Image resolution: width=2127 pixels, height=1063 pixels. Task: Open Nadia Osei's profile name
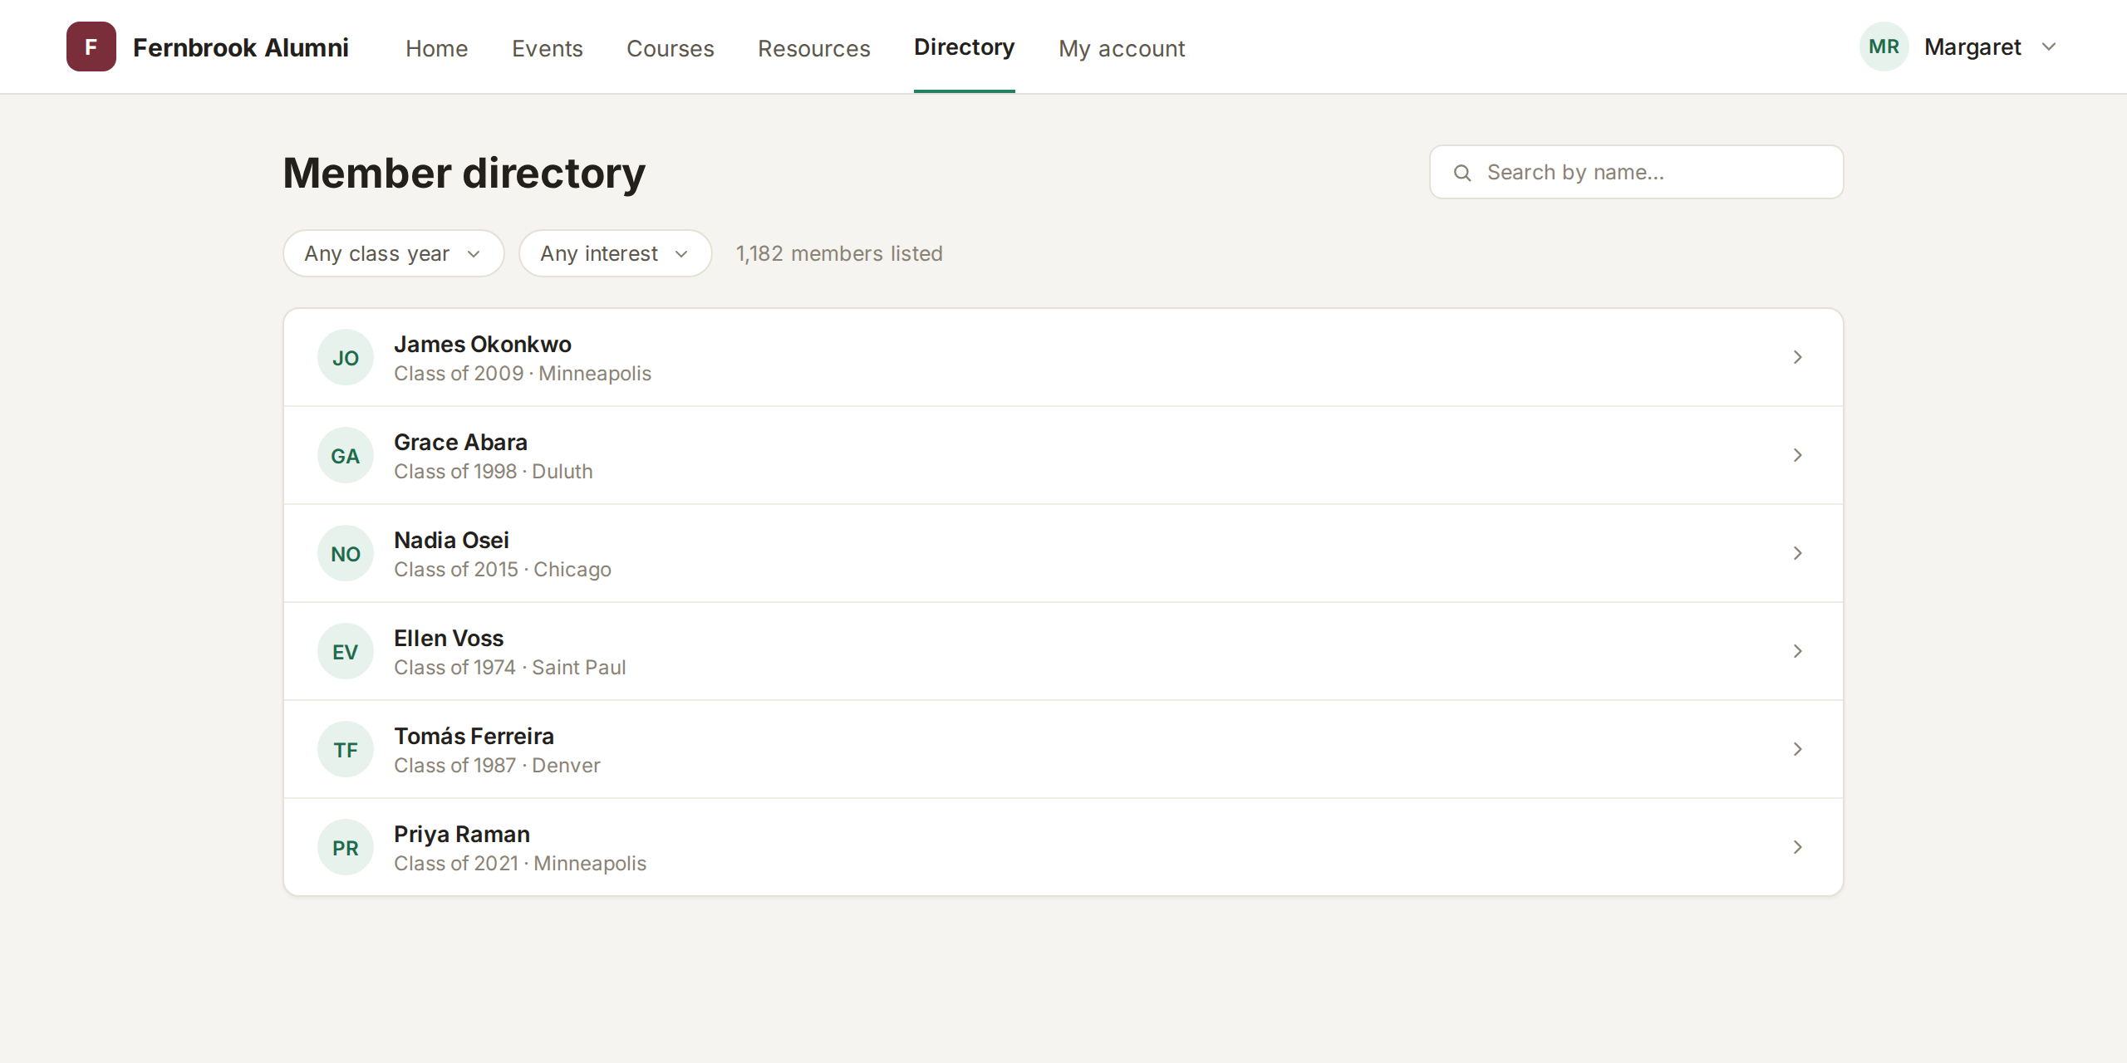451,540
